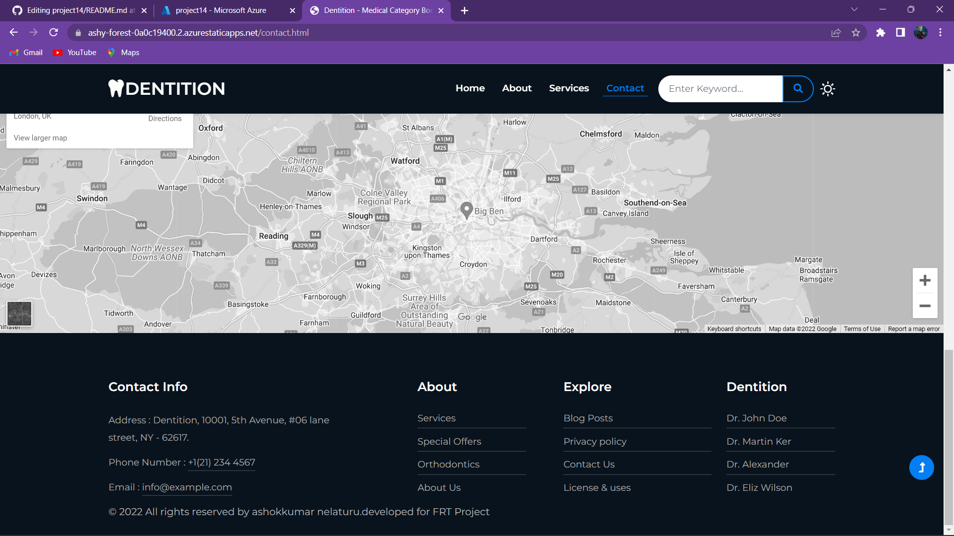Open Chrome's three-dot menu
The height and width of the screenshot is (536, 954).
pos(940,32)
